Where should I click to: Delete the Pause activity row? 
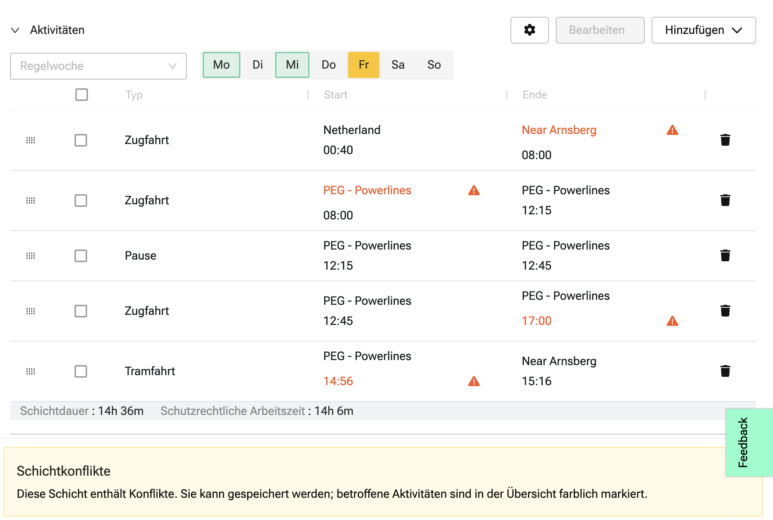click(x=725, y=255)
